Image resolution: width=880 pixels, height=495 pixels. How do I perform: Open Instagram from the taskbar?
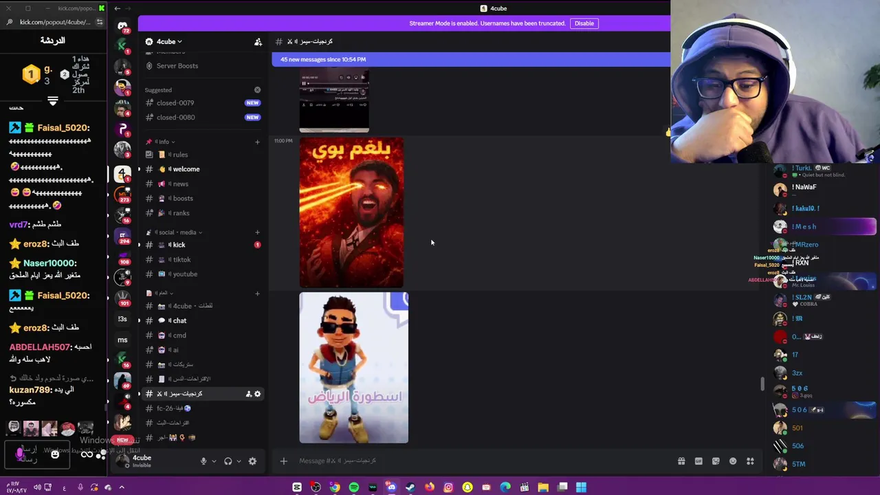click(x=448, y=487)
